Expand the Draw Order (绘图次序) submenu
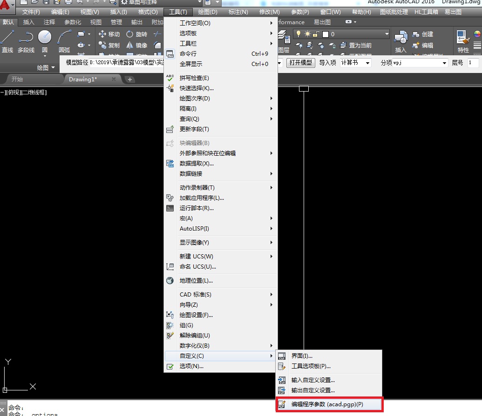482x416 pixels. click(x=221, y=98)
